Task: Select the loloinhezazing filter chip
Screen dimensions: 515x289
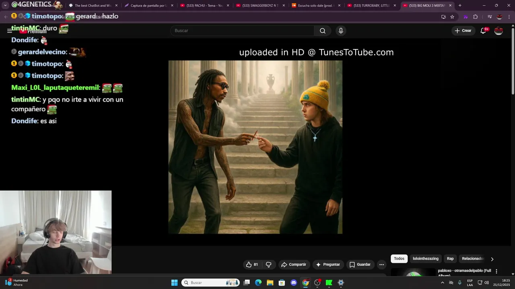Action: [426, 259]
